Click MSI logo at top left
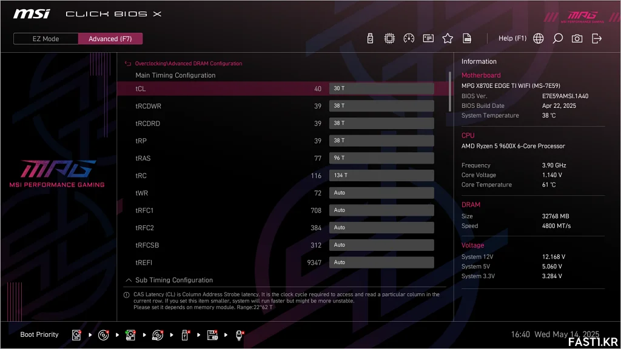This screenshot has width=621, height=349. tap(32, 14)
